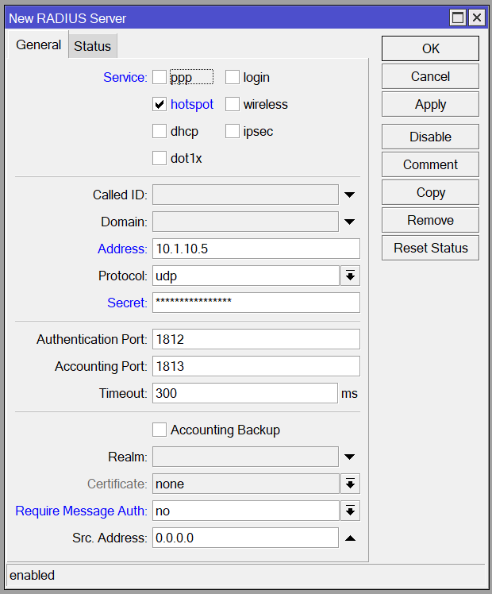This screenshot has height=594, width=492.
Task: Enable the login service checkbox
Action: coord(233,77)
